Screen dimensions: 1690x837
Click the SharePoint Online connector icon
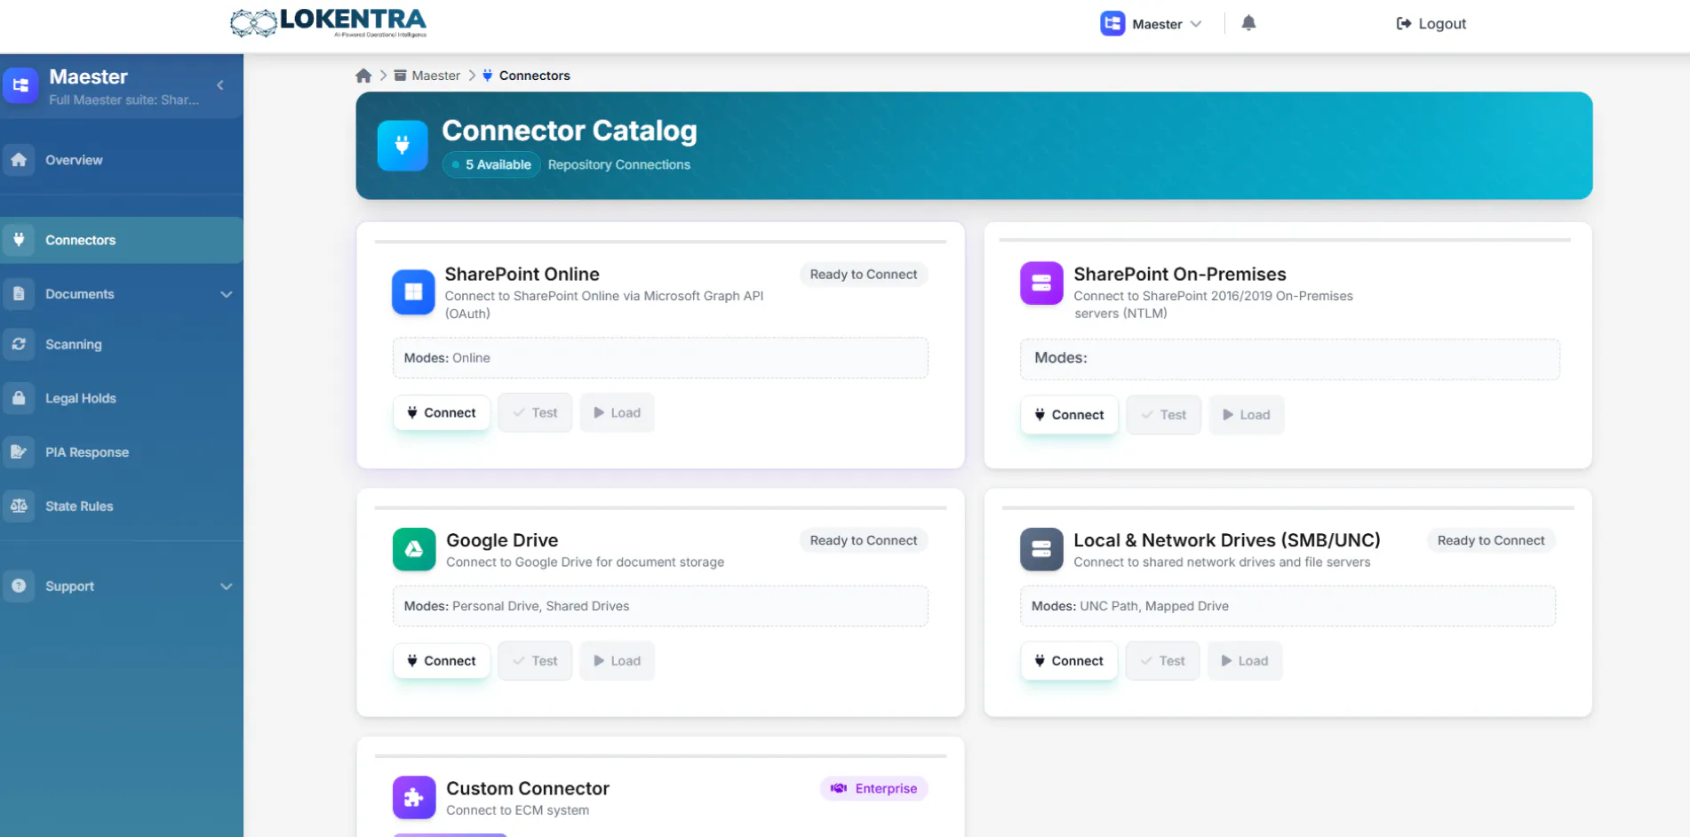[413, 292]
